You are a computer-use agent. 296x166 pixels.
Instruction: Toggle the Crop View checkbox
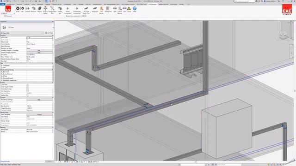coord(28,85)
